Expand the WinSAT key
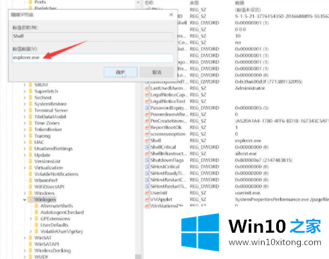Image resolution: width=329 pixels, height=259 pixels. coord(24,238)
